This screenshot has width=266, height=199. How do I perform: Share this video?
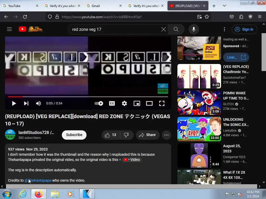148,135
